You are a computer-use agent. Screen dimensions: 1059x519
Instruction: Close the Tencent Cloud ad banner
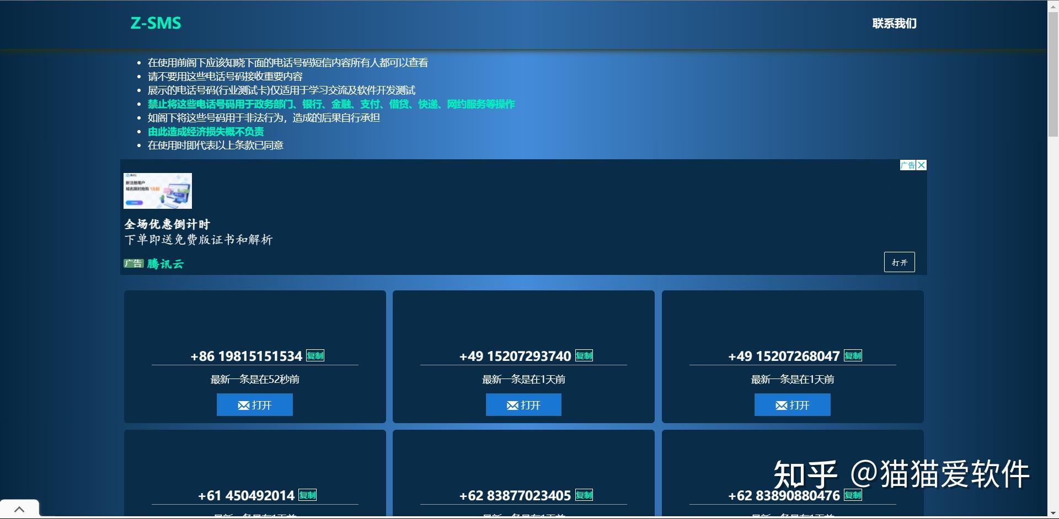pyautogui.click(x=922, y=165)
